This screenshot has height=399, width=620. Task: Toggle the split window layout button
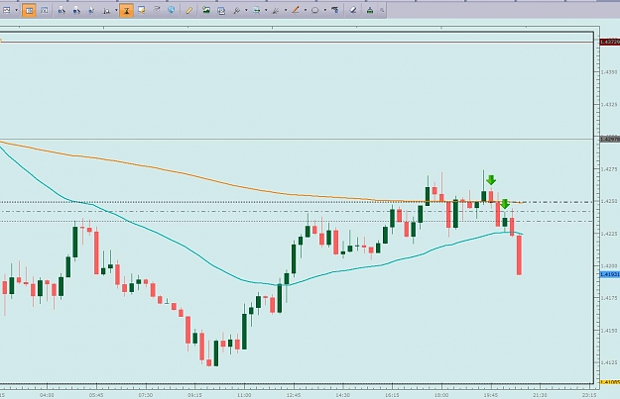[45, 10]
